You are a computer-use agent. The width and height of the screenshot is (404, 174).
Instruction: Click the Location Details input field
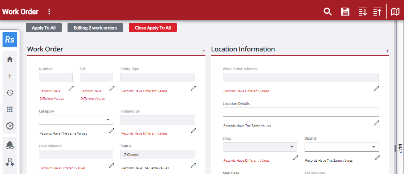[301, 112]
